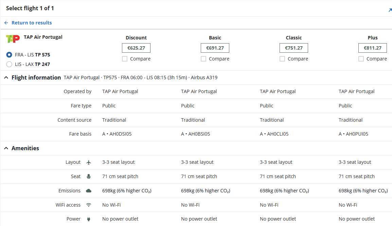Click 698kg emissions value in Discount column

(x=127, y=191)
